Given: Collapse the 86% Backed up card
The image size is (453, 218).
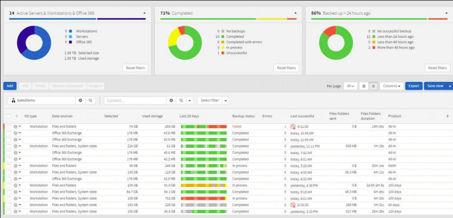Looking at the screenshot, I should point(446,13).
